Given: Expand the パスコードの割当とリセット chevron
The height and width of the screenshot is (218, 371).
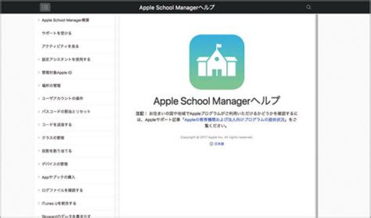Looking at the screenshot, I should (39, 112).
